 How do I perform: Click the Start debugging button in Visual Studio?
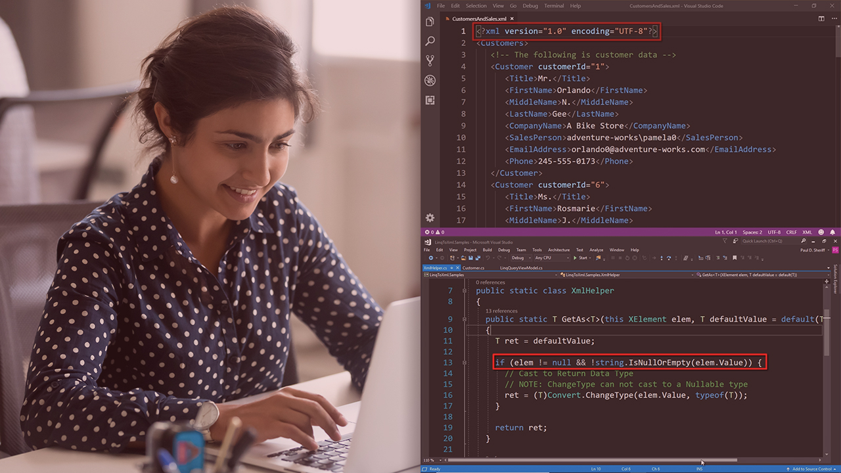click(x=580, y=258)
